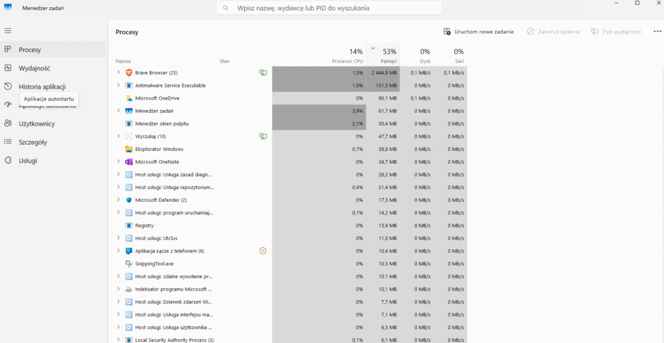Click the Antimalware Service Executable icon
Image resolution: width=664 pixels, height=343 pixels.
click(129, 85)
